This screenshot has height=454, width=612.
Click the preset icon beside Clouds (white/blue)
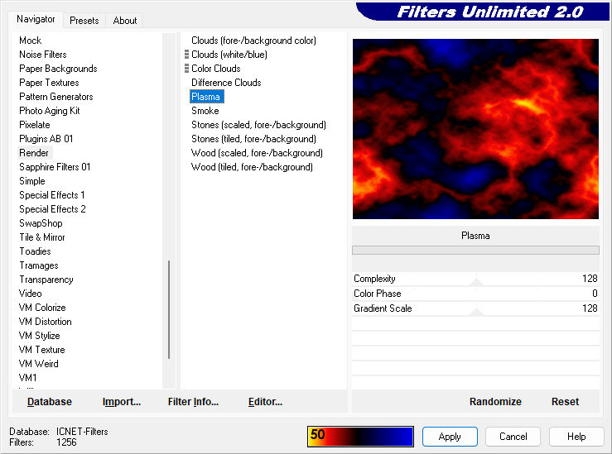(186, 55)
